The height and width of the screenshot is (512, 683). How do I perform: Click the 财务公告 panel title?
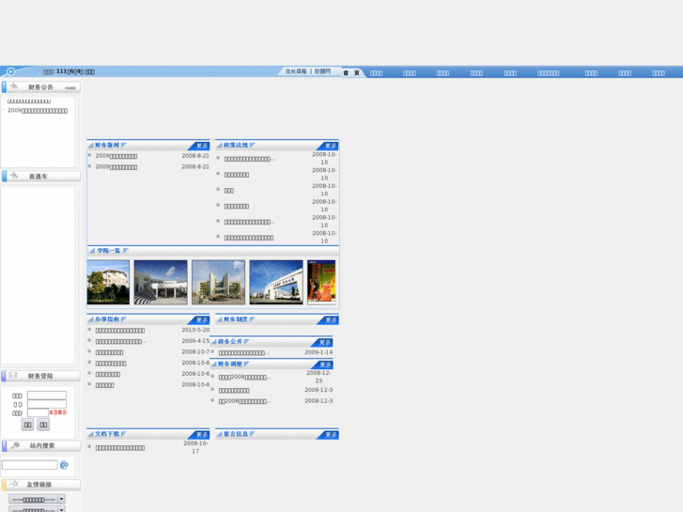coord(40,87)
